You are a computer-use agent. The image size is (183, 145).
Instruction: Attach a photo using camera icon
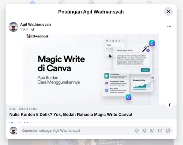pyautogui.click(x=152, y=131)
